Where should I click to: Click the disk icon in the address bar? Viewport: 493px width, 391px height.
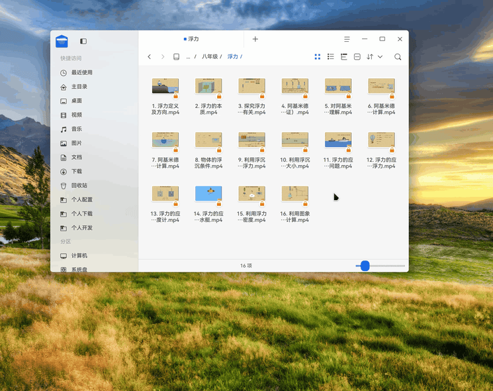(177, 57)
